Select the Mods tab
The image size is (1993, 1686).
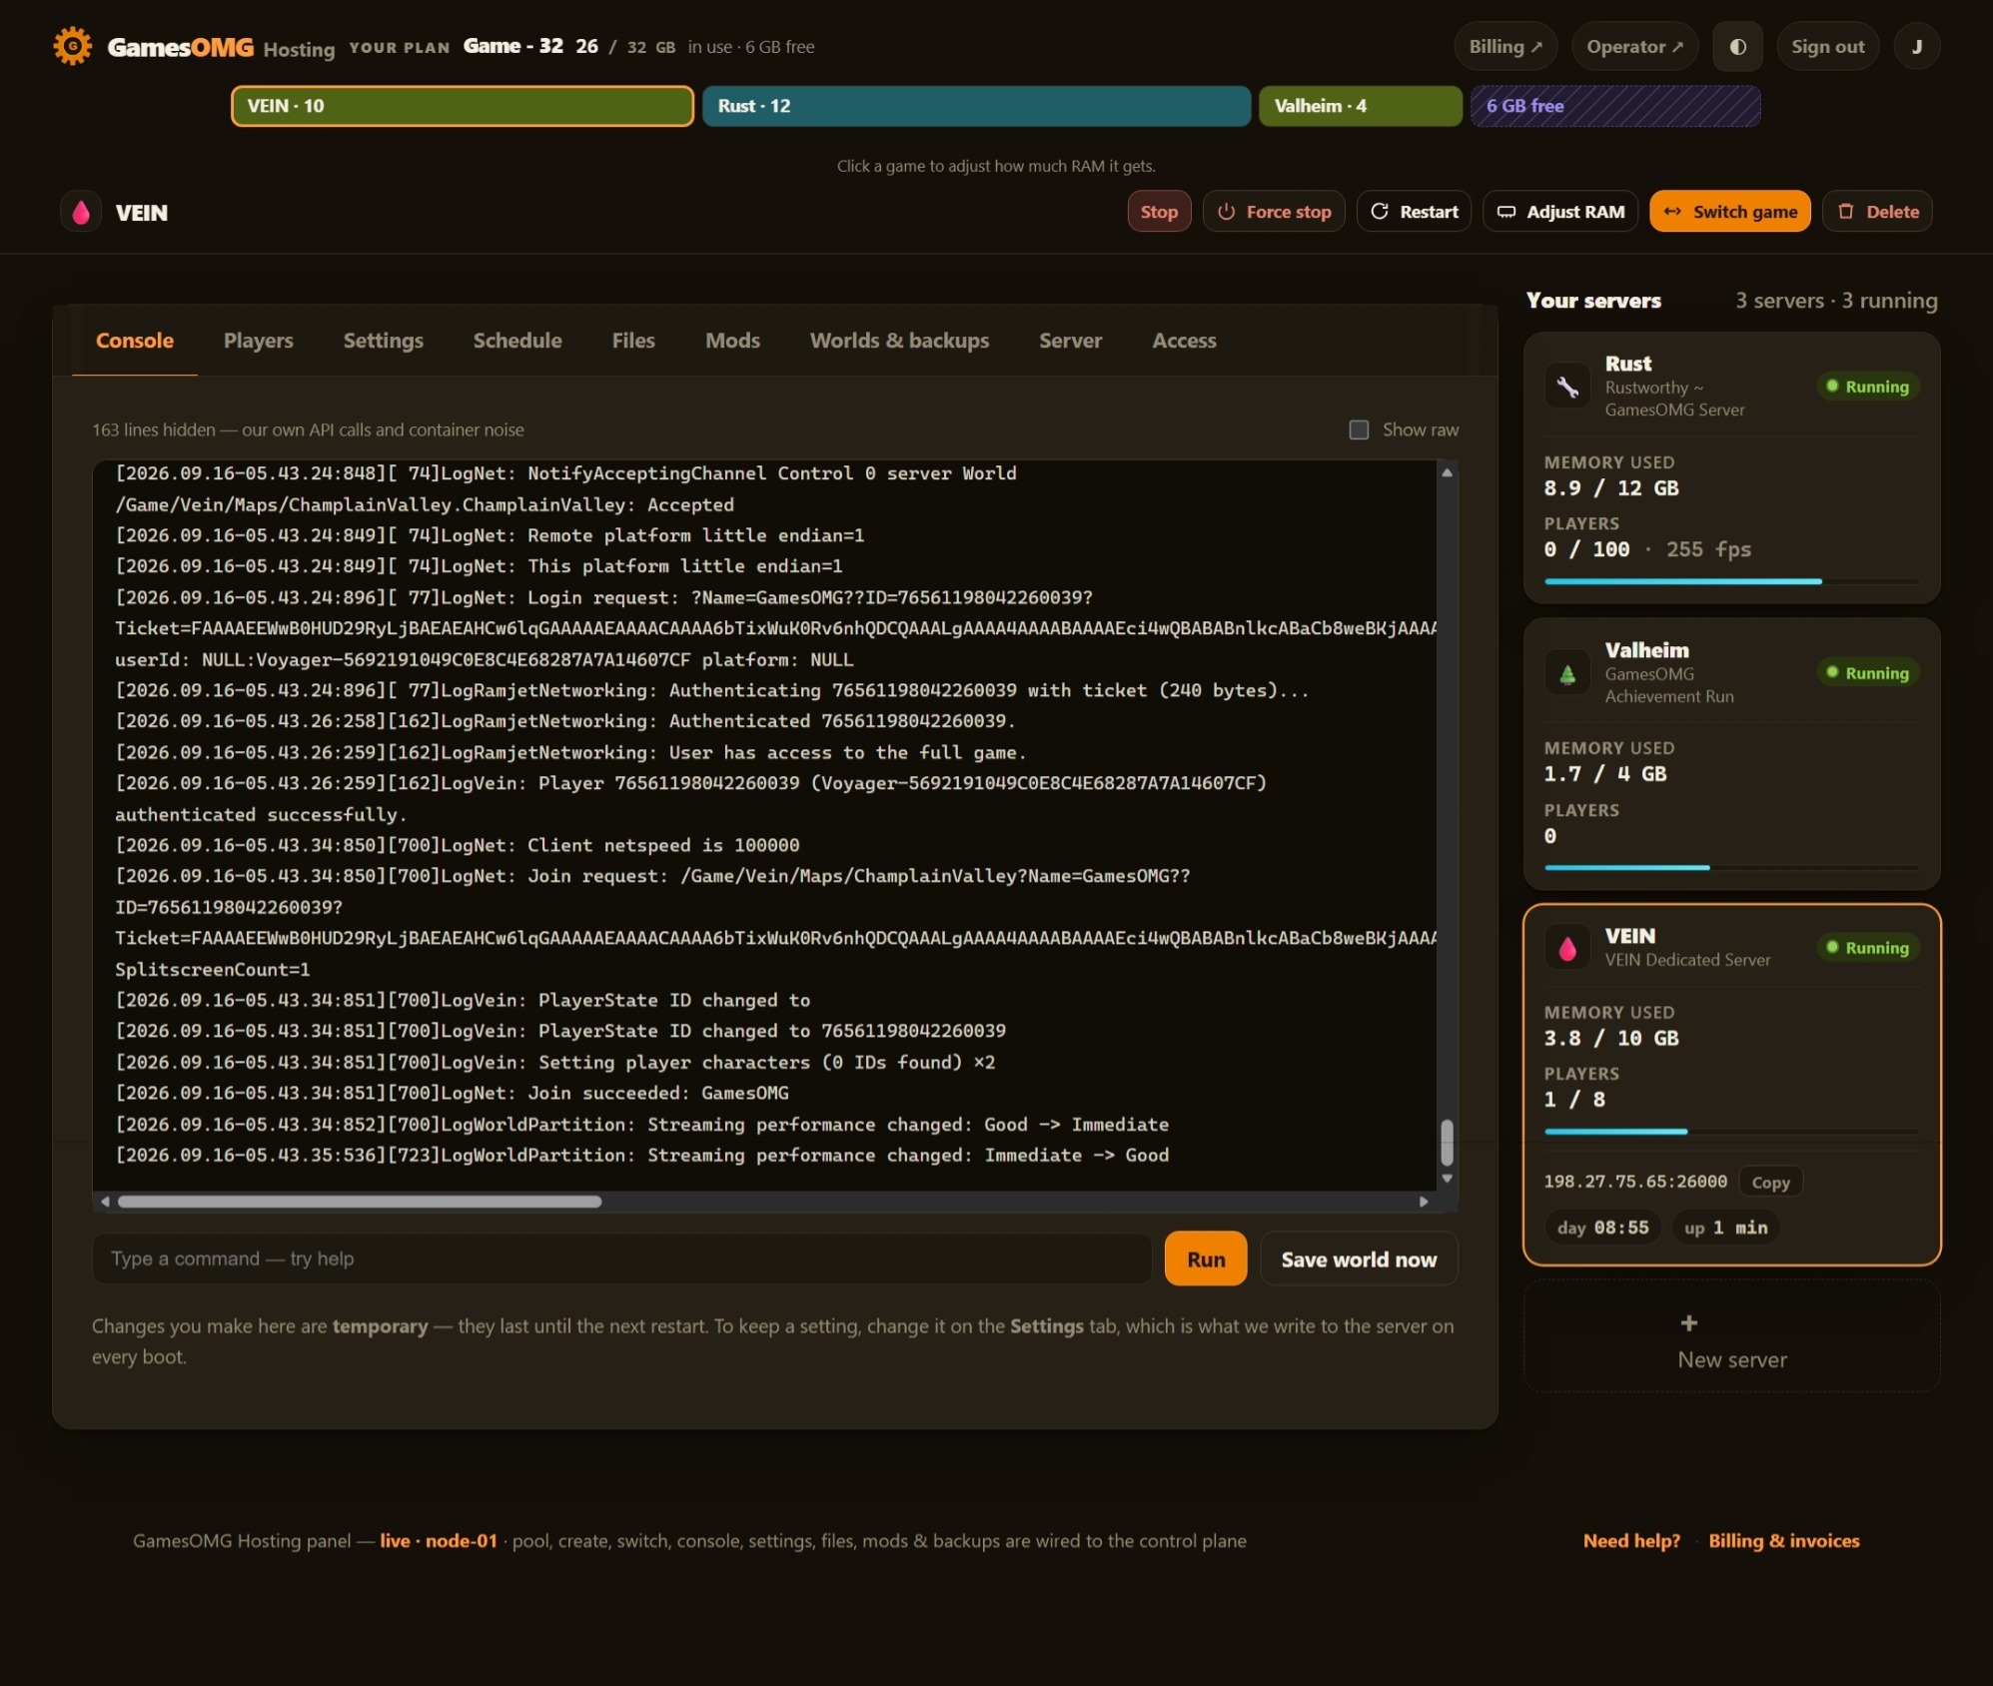click(732, 341)
